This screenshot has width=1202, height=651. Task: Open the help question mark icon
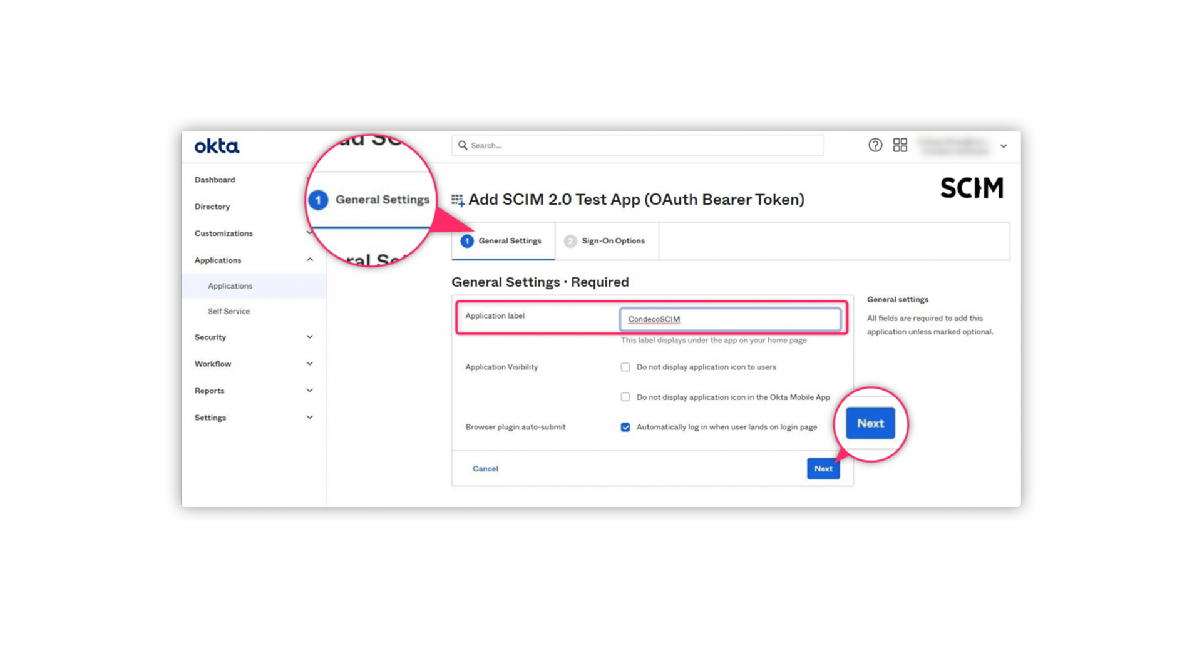pyautogui.click(x=875, y=145)
